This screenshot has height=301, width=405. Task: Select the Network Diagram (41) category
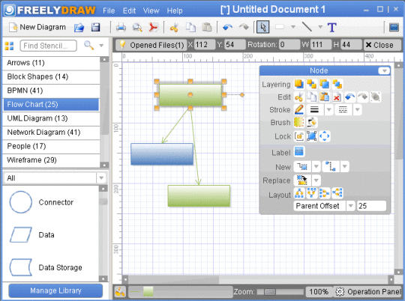(x=51, y=133)
